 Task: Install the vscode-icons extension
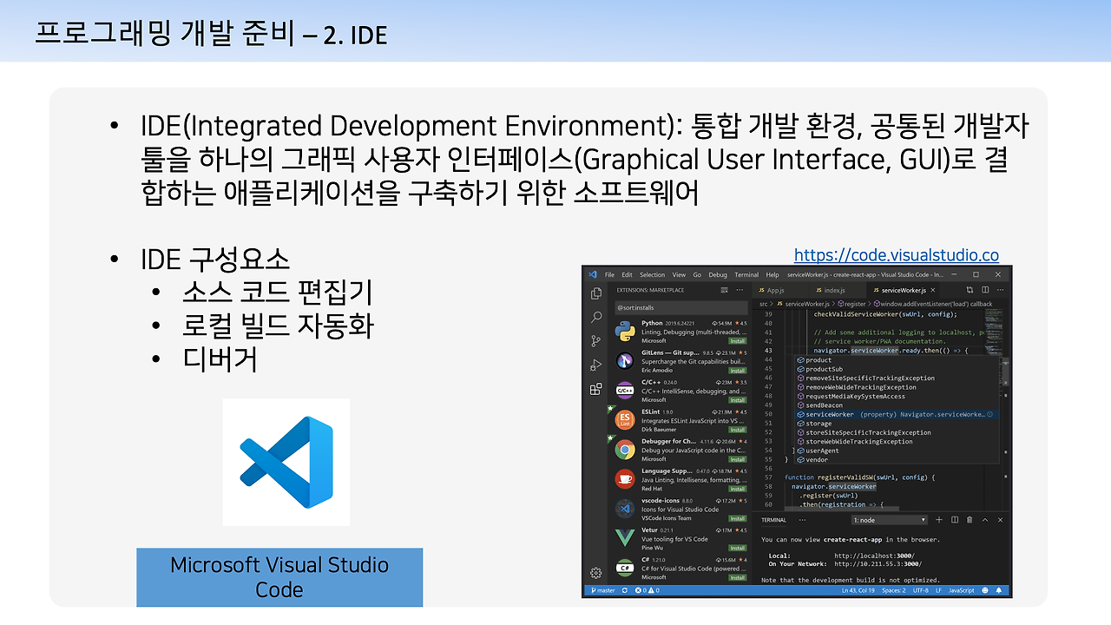[738, 518]
